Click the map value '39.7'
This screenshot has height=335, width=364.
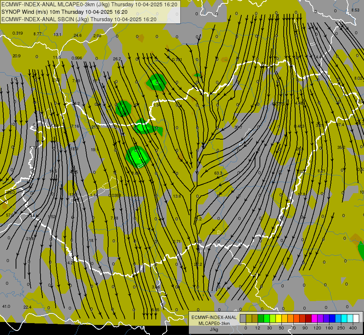point(238,127)
